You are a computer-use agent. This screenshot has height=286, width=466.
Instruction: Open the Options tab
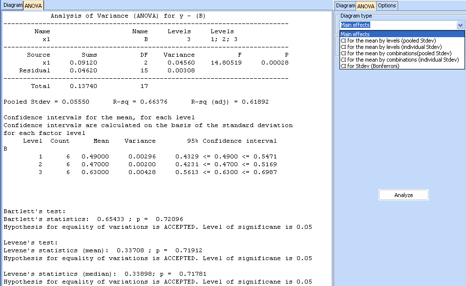click(386, 5)
